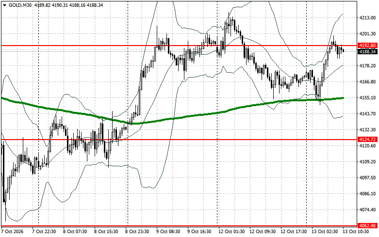Click the 4120.60 price scale value
This screenshot has height=237, width=379.
tap(368, 146)
